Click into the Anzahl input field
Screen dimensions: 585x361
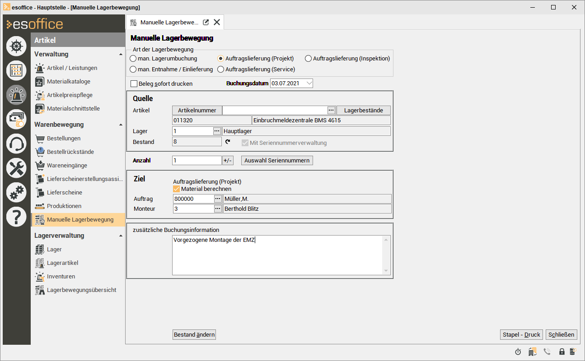(197, 161)
